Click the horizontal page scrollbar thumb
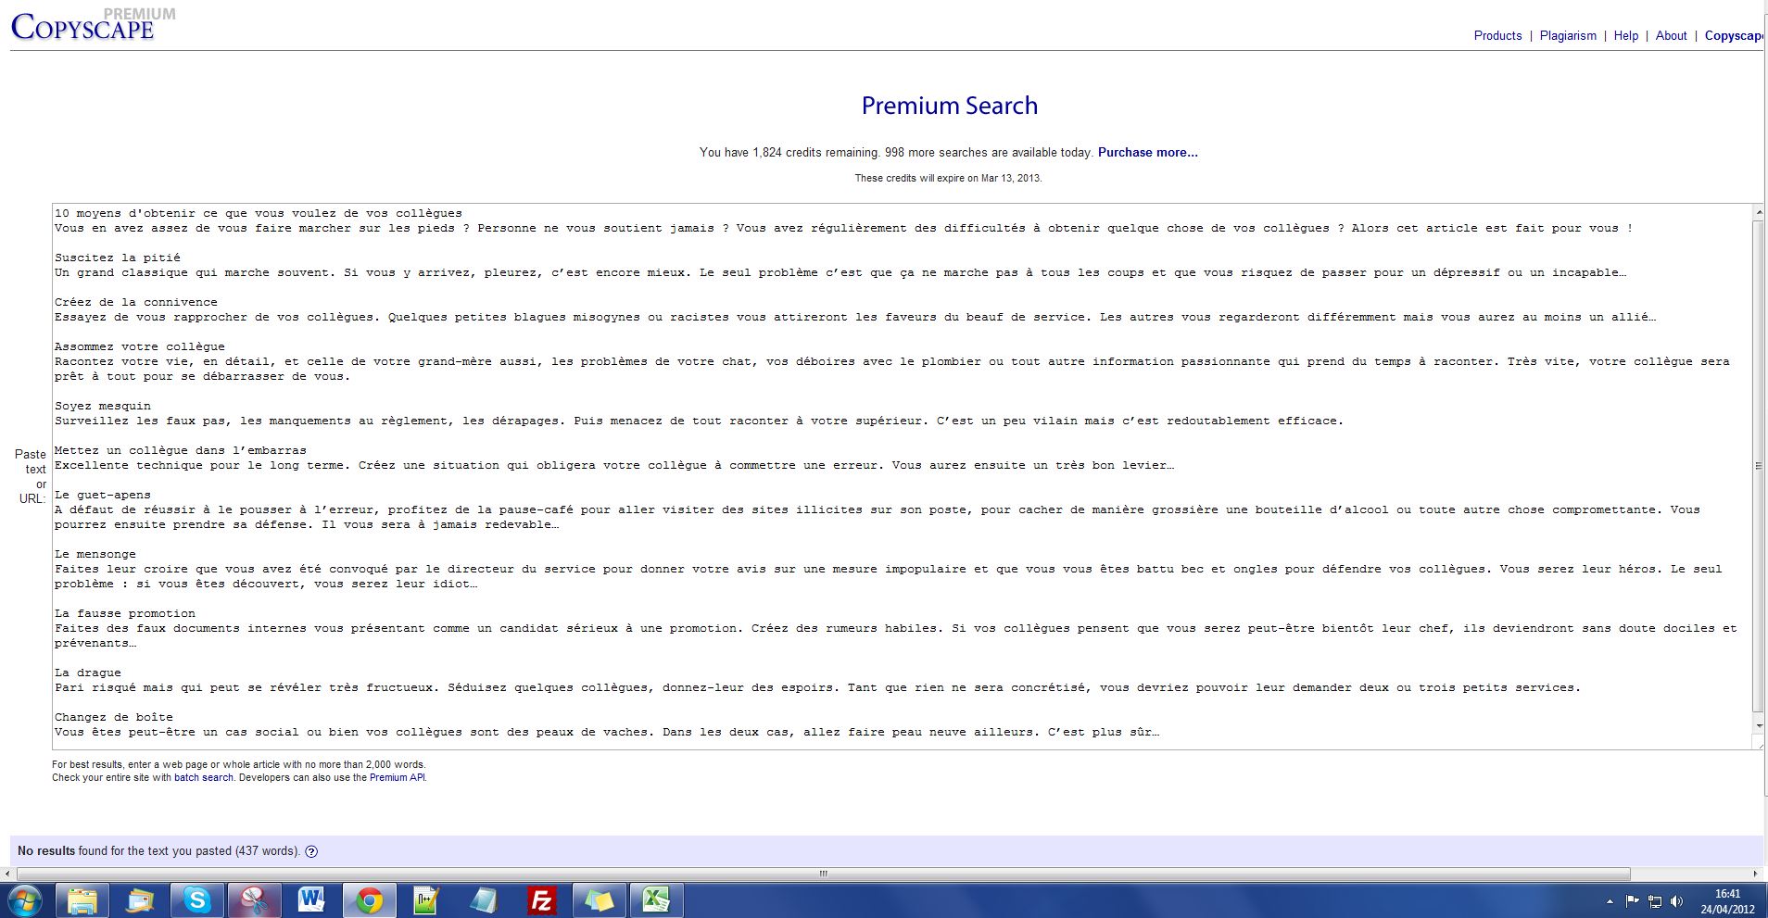 [x=823, y=874]
